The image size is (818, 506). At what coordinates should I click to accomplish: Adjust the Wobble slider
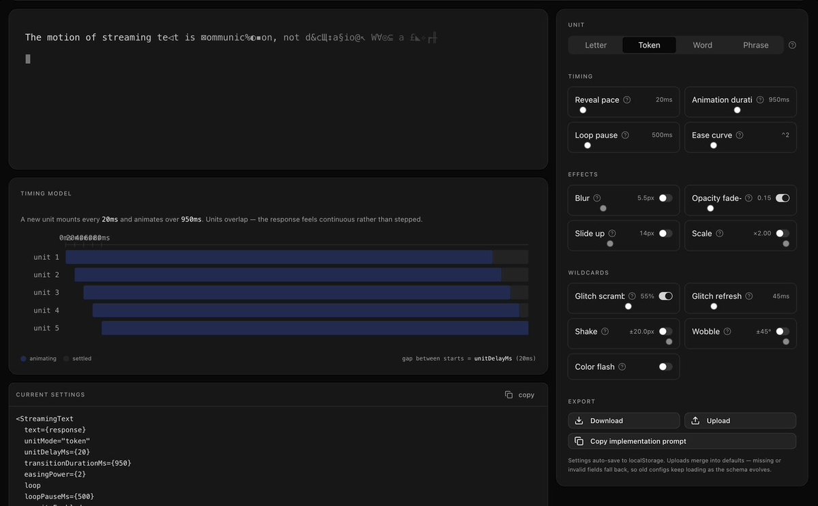[x=786, y=341]
